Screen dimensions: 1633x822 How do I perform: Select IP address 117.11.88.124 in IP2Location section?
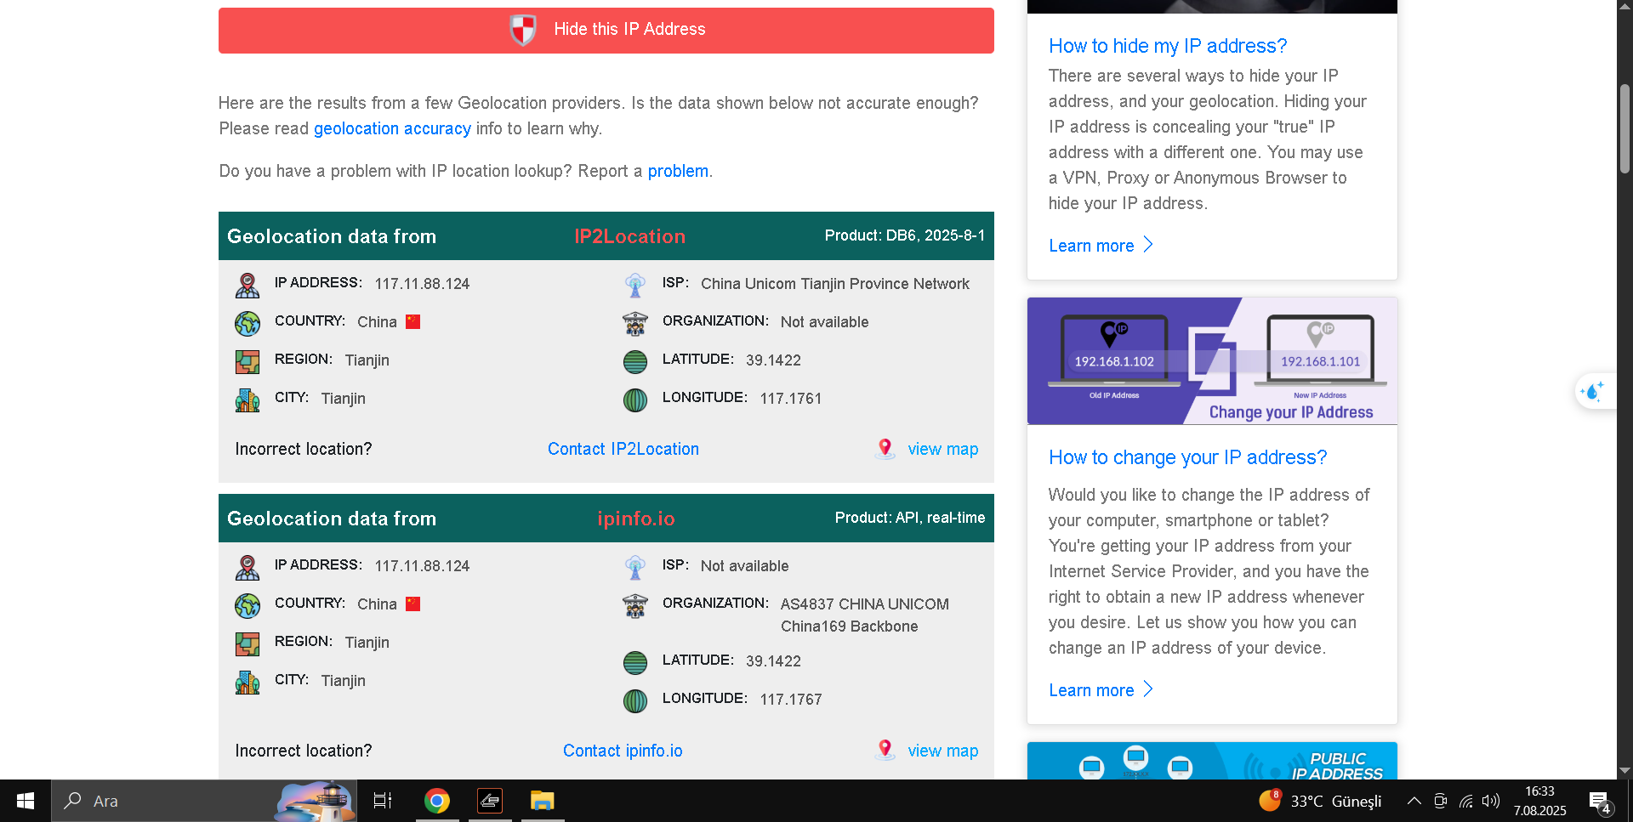(422, 284)
